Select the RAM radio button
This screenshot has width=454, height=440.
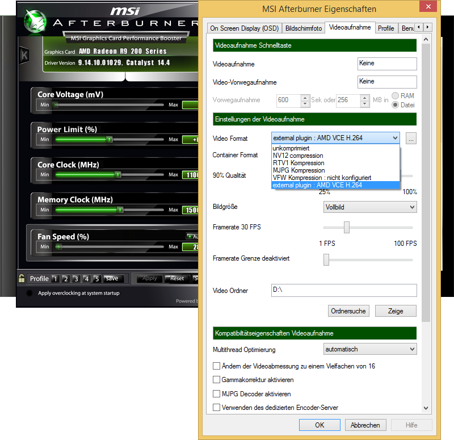click(x=395, y=95)
